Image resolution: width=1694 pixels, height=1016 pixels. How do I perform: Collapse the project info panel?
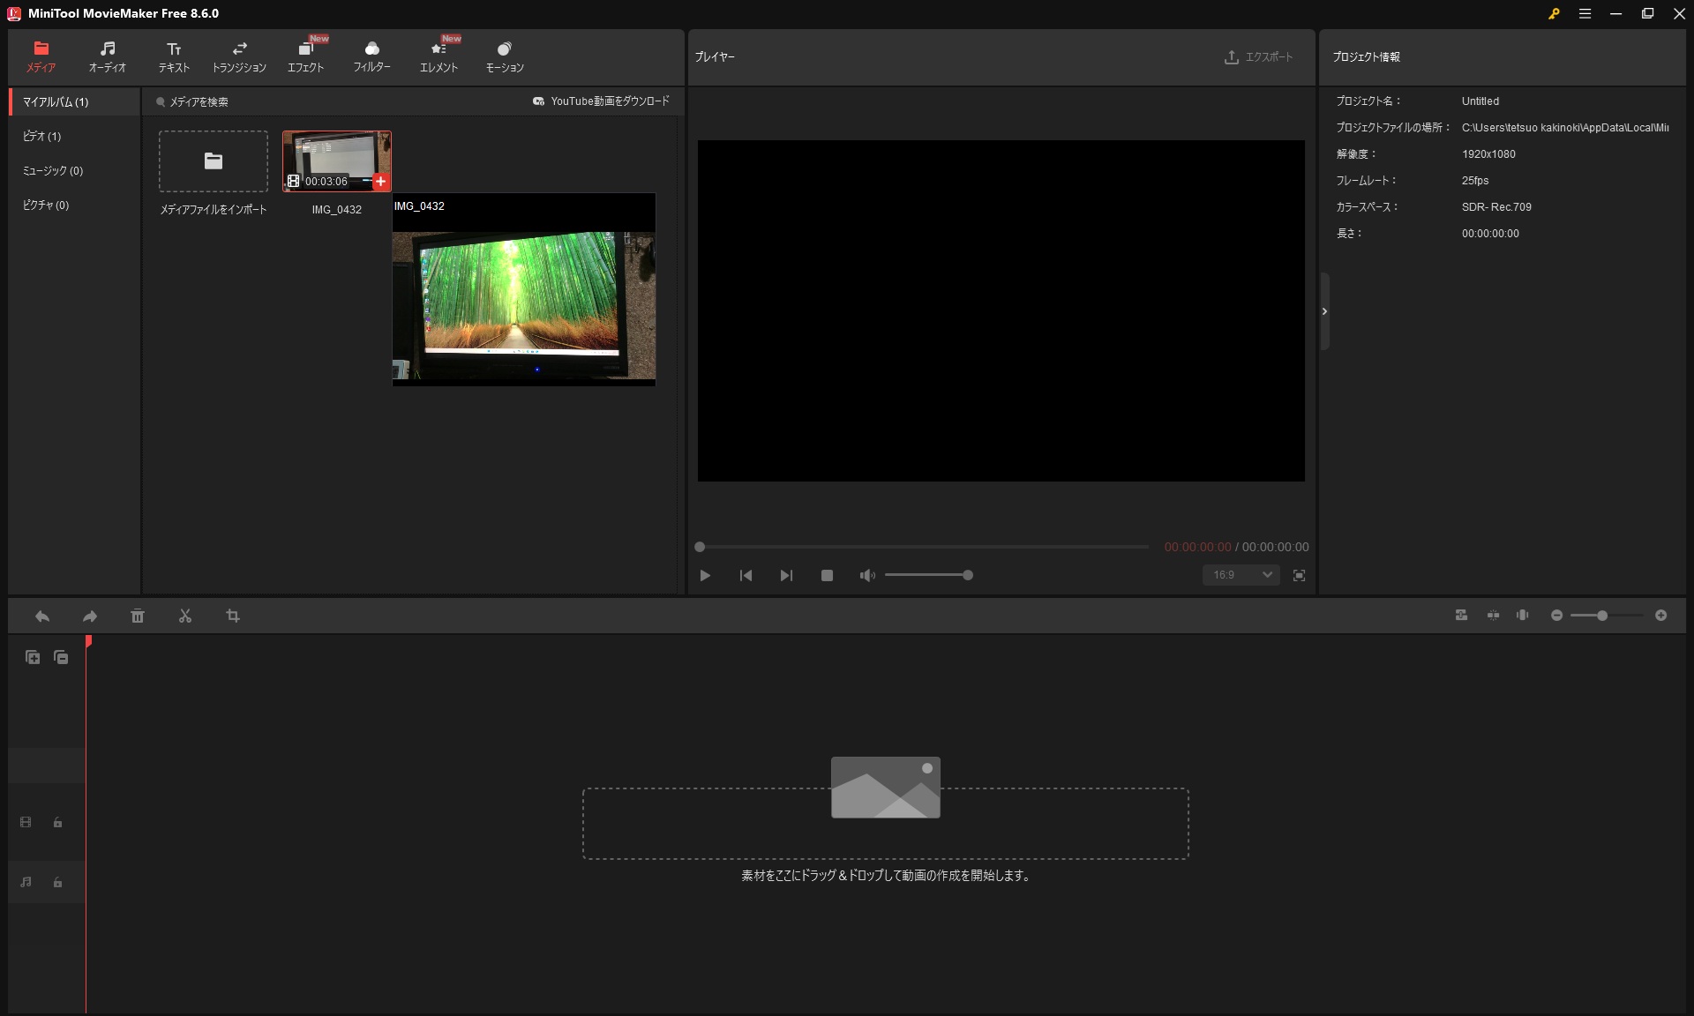pyautogui.click(x=1324, y=311)
